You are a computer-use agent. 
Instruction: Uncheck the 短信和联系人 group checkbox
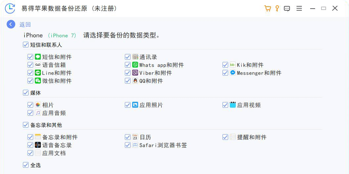pyautogui.click(x=26, y=45)
